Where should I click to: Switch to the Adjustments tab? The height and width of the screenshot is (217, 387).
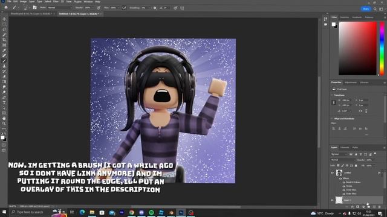coord(351,83)
